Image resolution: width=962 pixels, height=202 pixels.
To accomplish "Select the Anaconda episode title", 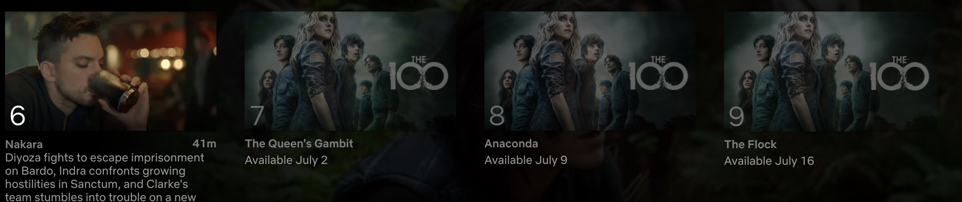I will [x=511, y=144].
